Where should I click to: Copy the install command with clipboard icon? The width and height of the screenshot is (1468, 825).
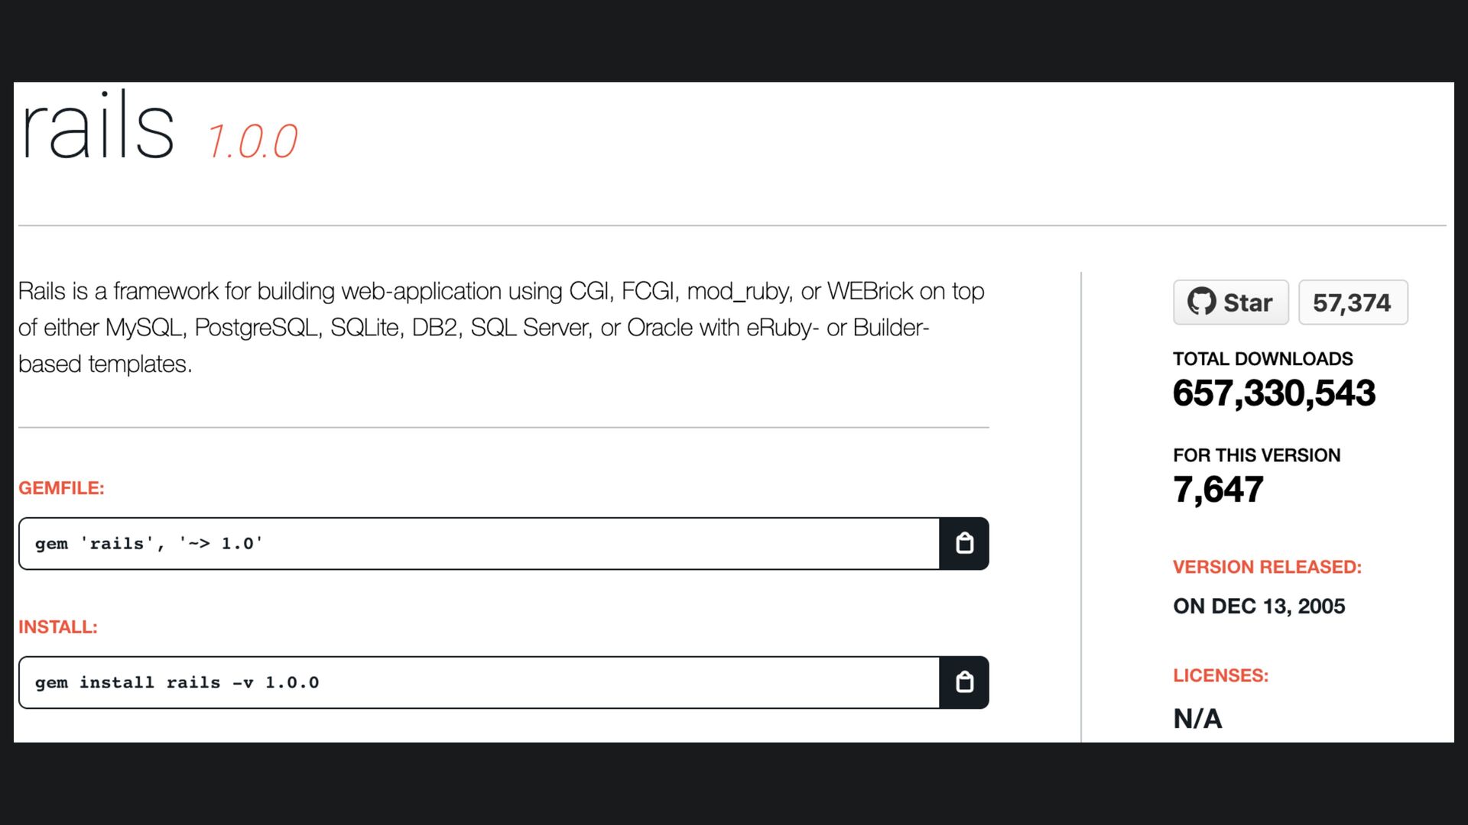click(964, 682)
